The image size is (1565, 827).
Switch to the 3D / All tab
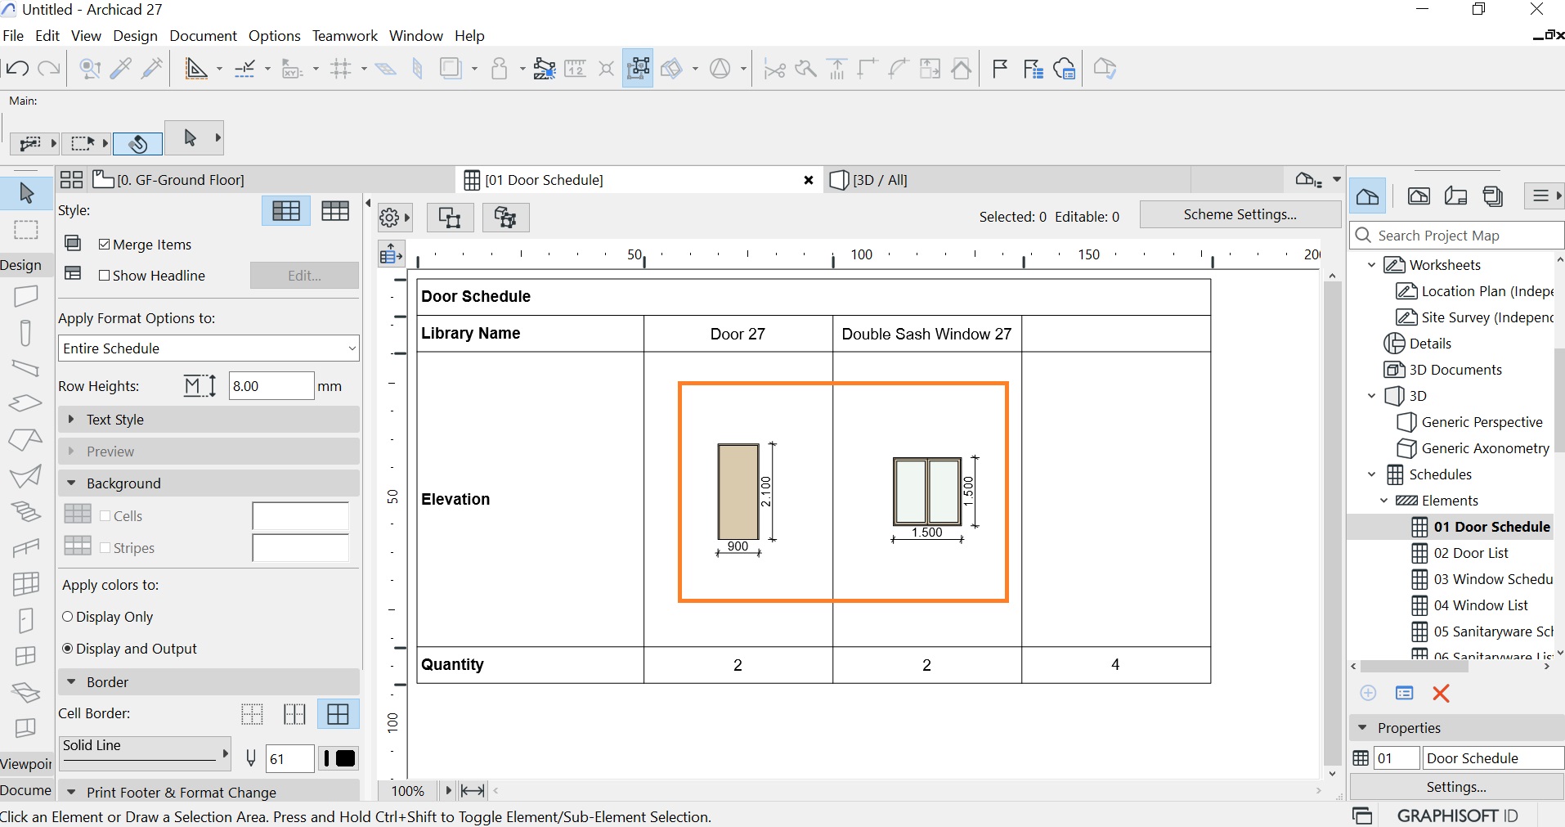pos(880,180)
